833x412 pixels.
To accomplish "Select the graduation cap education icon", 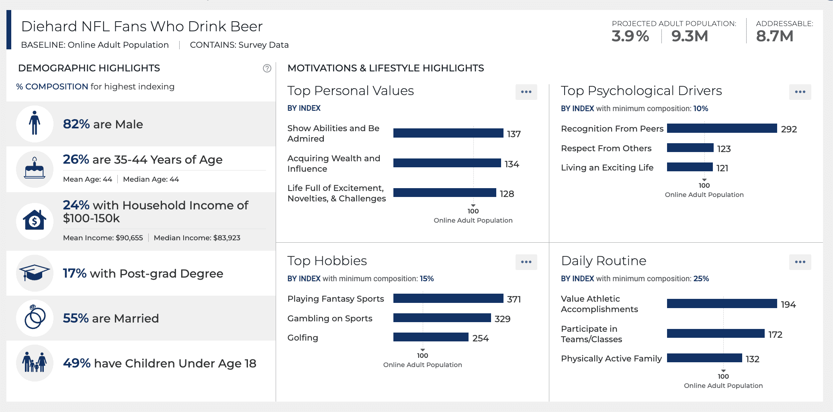I will click(35, 273).
